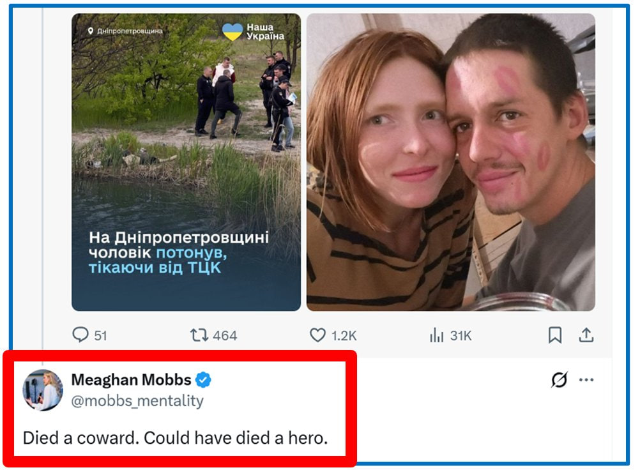Open the Ukrainian news graphic image
This screenshot has height=470, width=640.
186,162
